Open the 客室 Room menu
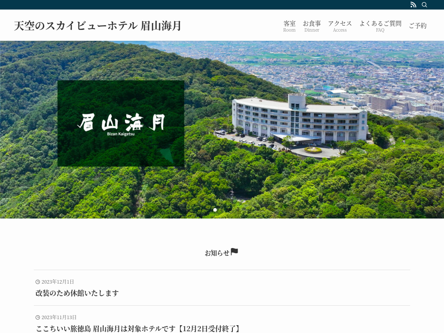444x333 pixels. [x=289, y=26]
